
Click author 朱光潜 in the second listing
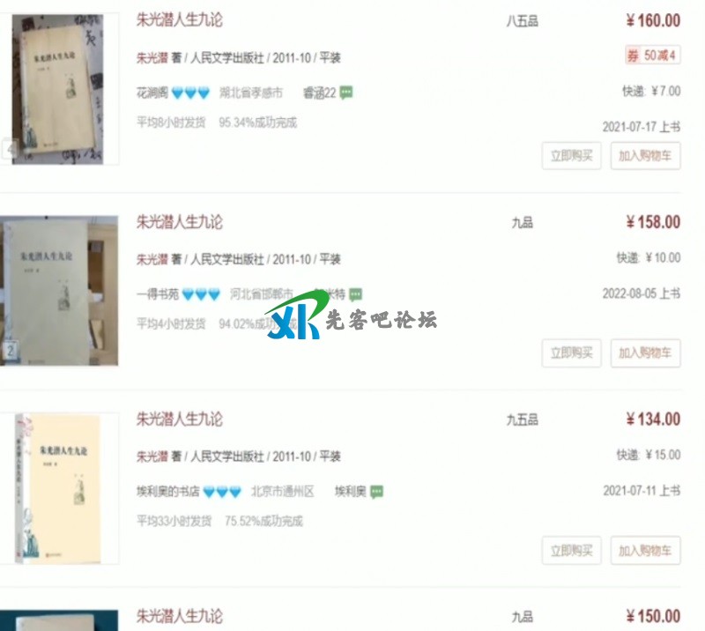point(152,259)
